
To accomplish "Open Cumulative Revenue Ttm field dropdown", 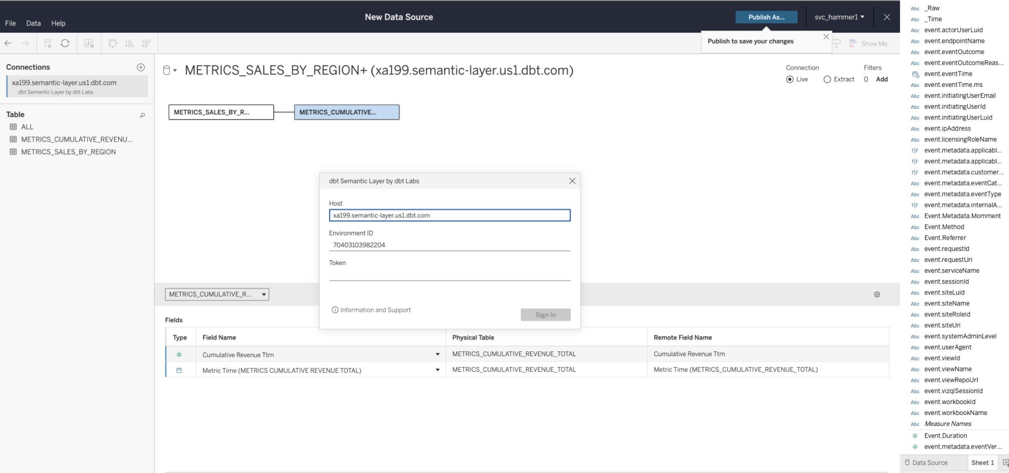I will point(437,354).
